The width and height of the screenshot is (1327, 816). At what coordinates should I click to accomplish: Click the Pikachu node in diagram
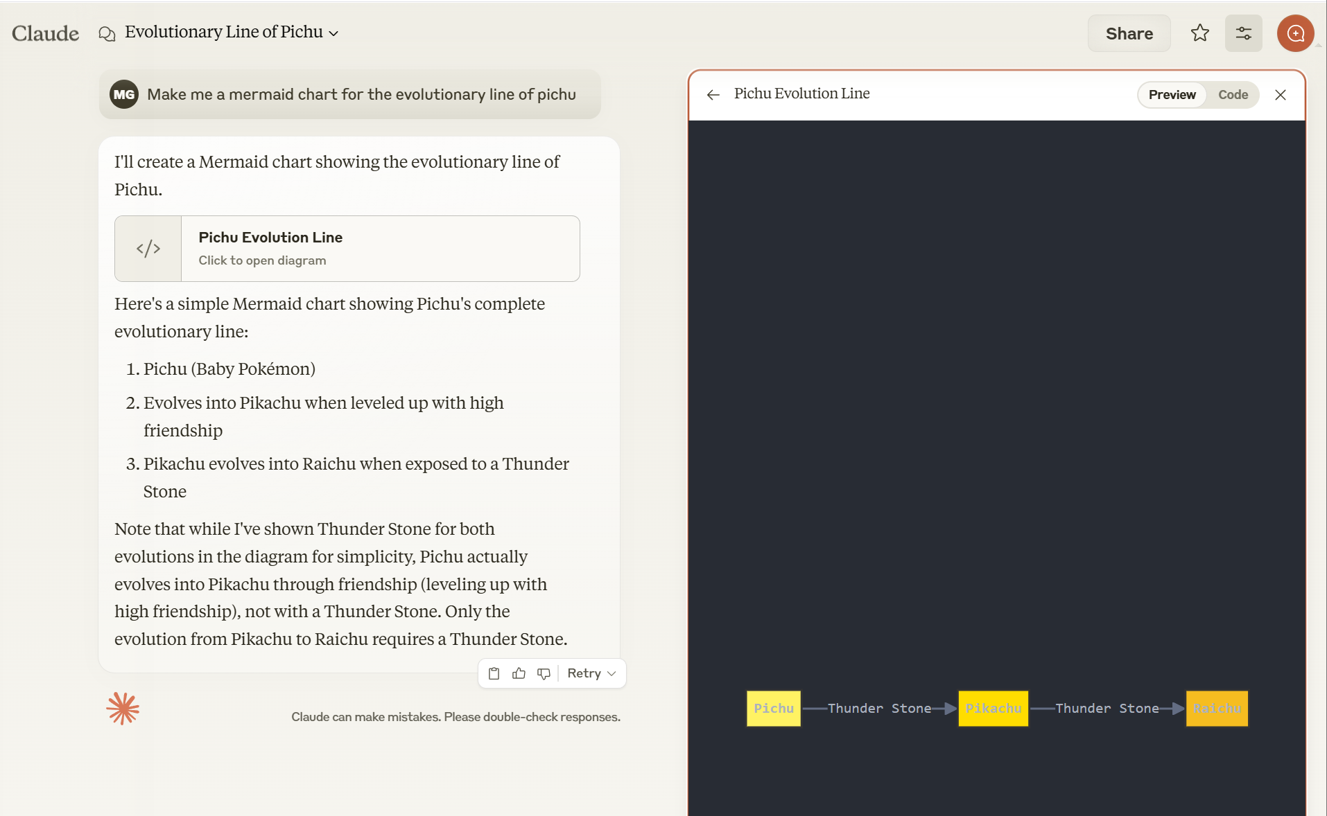(993, 708)
